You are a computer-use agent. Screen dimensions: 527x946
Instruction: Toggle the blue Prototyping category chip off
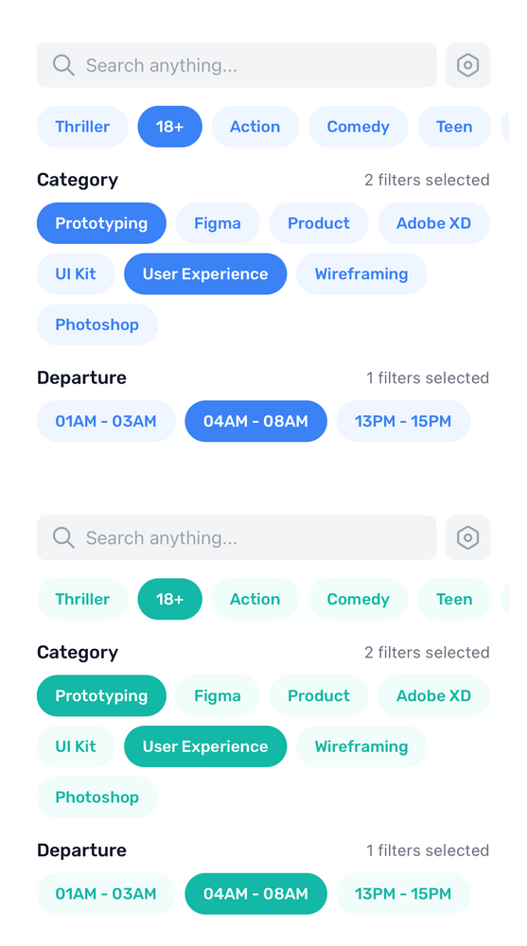101,223
